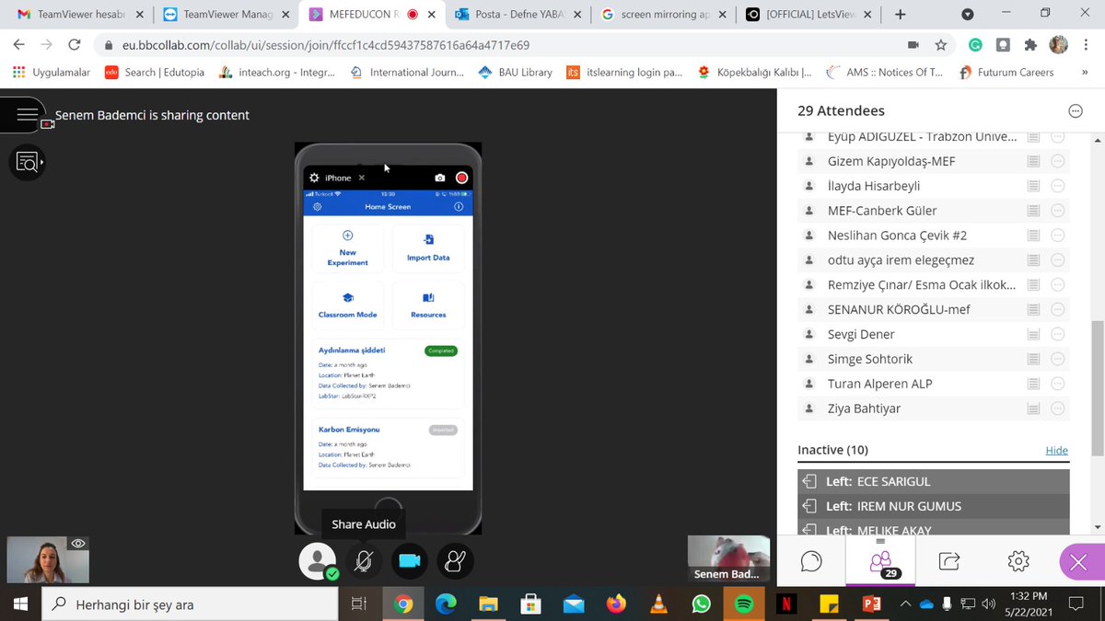Bookmark this page with star icon

pyautogui.click(x=940, y=44)
